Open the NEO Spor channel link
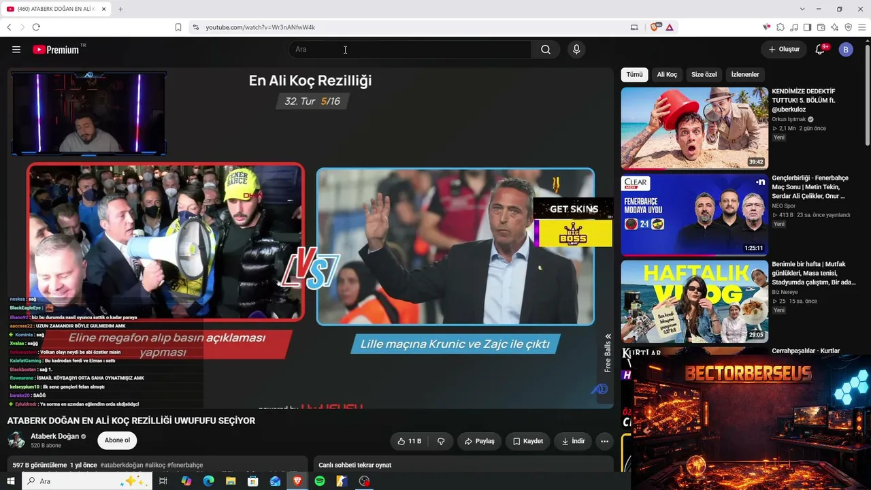The image size is (871, 490). (x=783, y=206)
